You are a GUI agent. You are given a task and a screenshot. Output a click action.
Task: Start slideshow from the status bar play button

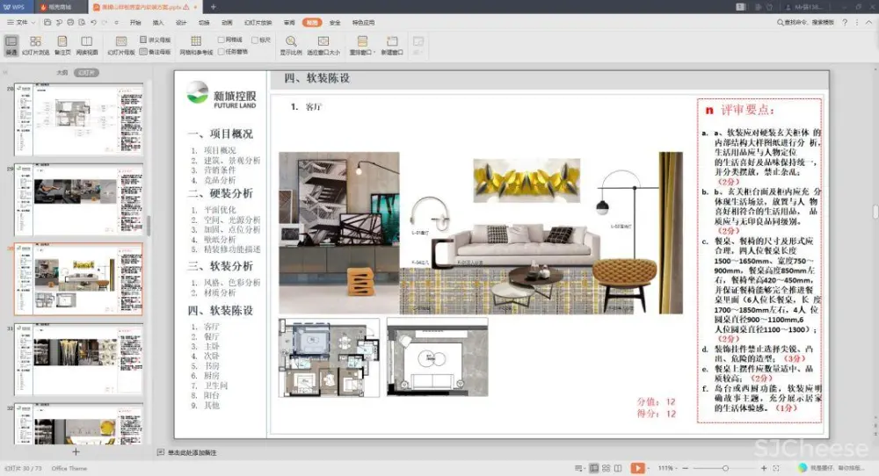point(637,468)
